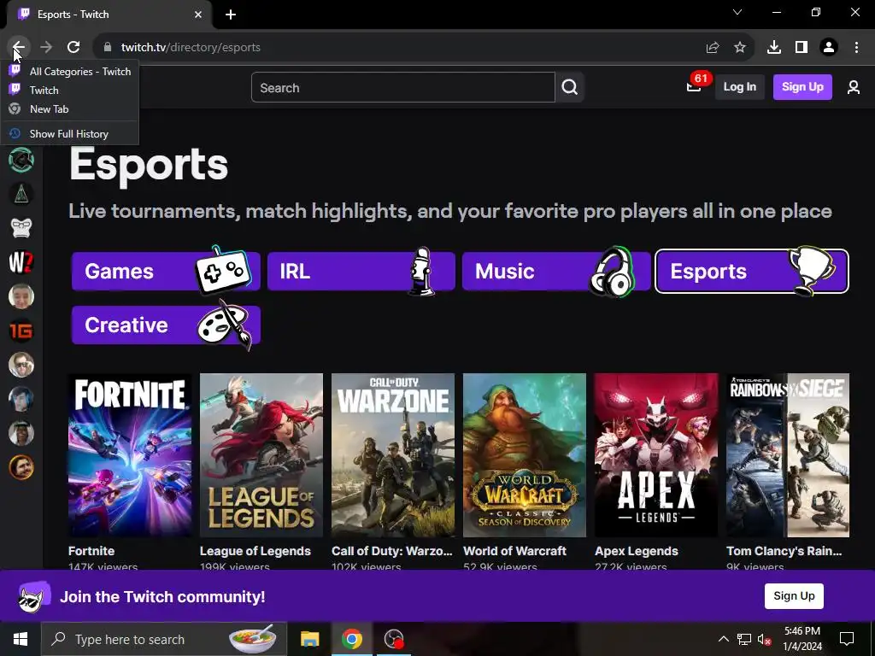The width and height of the screenshot is (875, 656).
Task: Open the League of Legends cover
Action: coord(261,455)
